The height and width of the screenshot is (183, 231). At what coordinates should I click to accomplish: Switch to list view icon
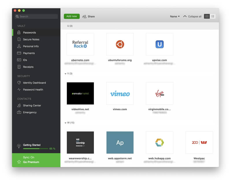click(213, 16)
